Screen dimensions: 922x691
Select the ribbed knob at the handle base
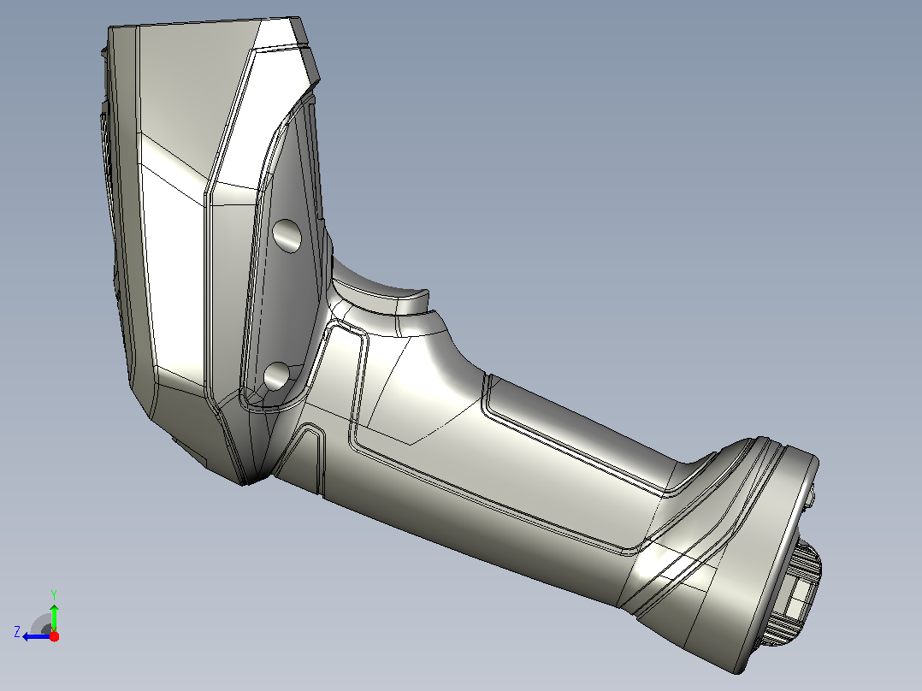792,594
